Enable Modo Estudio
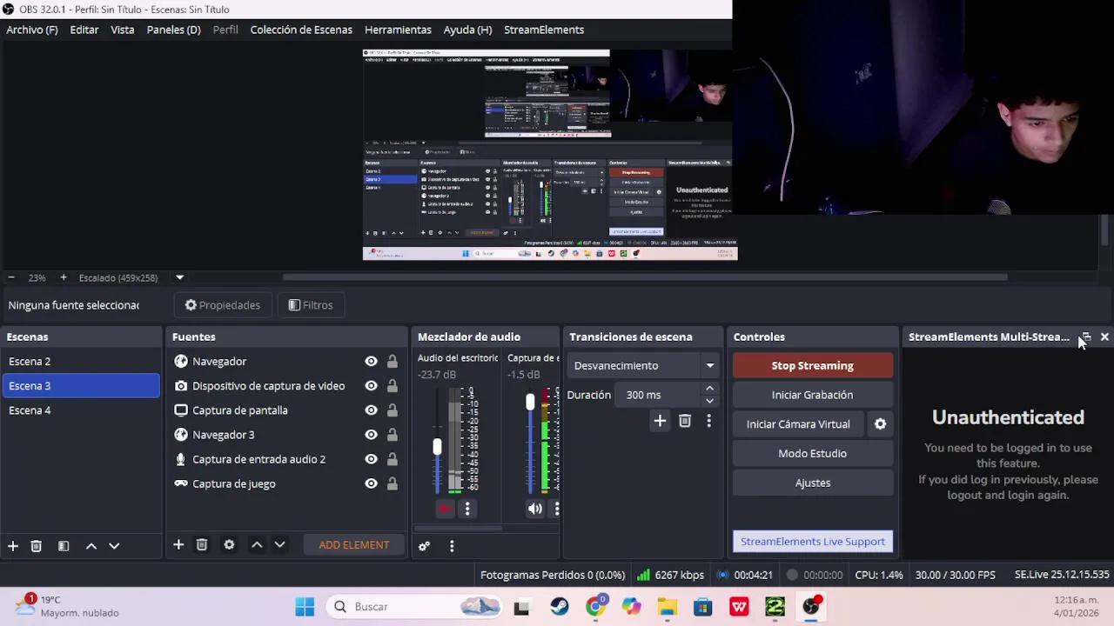1114x626 pixels. point(813,454)
